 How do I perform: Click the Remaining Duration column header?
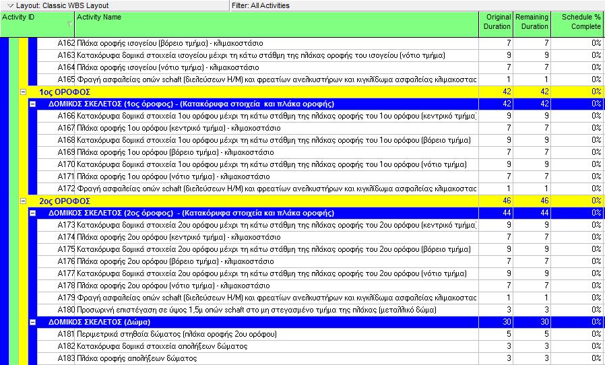click(532, 24)
